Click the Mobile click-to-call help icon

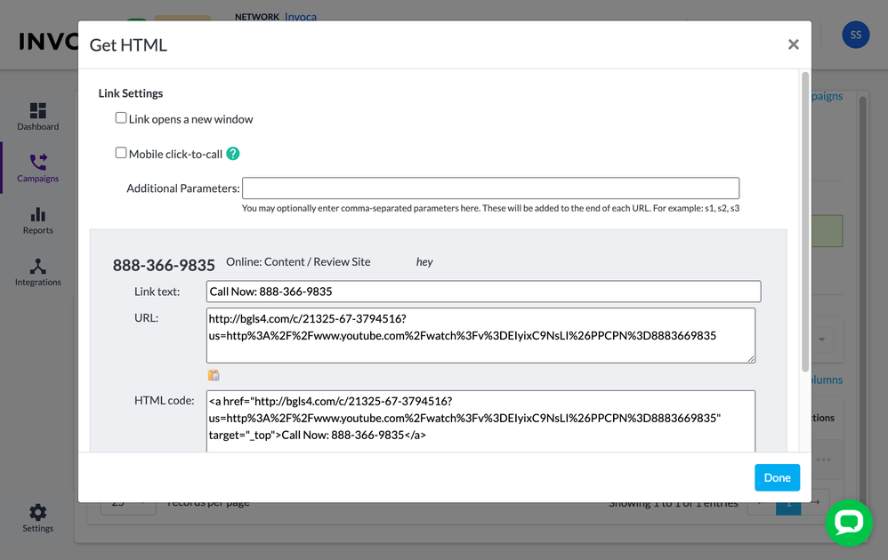(x=233, y=154)
